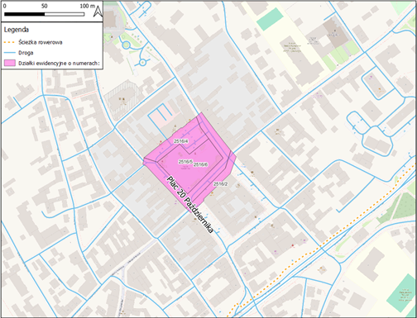Select parcel label 2516/5
Viewport: 417px width, 318px height.
(185, 162)
